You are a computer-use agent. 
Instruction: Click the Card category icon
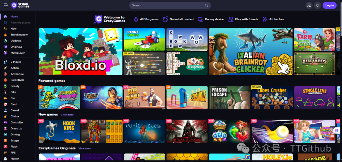coord(5,104)
